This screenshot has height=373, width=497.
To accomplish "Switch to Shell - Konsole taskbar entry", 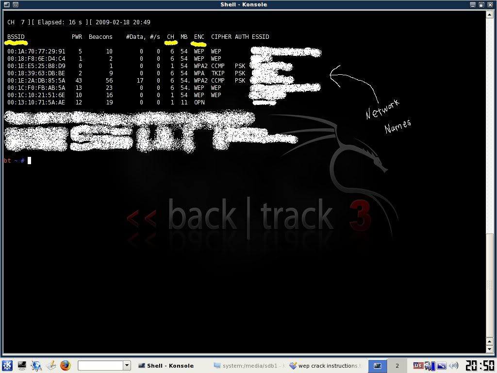I will [x=166, y=366].
